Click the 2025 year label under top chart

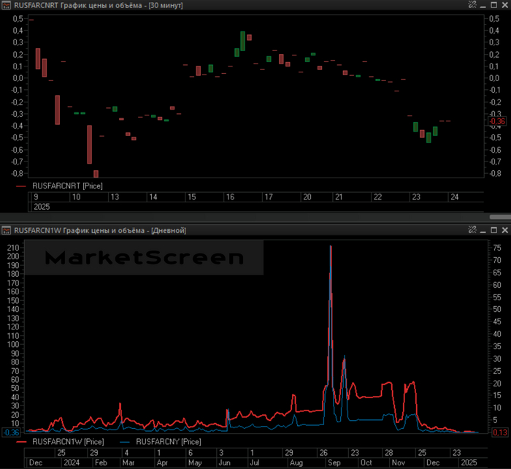click(x=42, y=207)
